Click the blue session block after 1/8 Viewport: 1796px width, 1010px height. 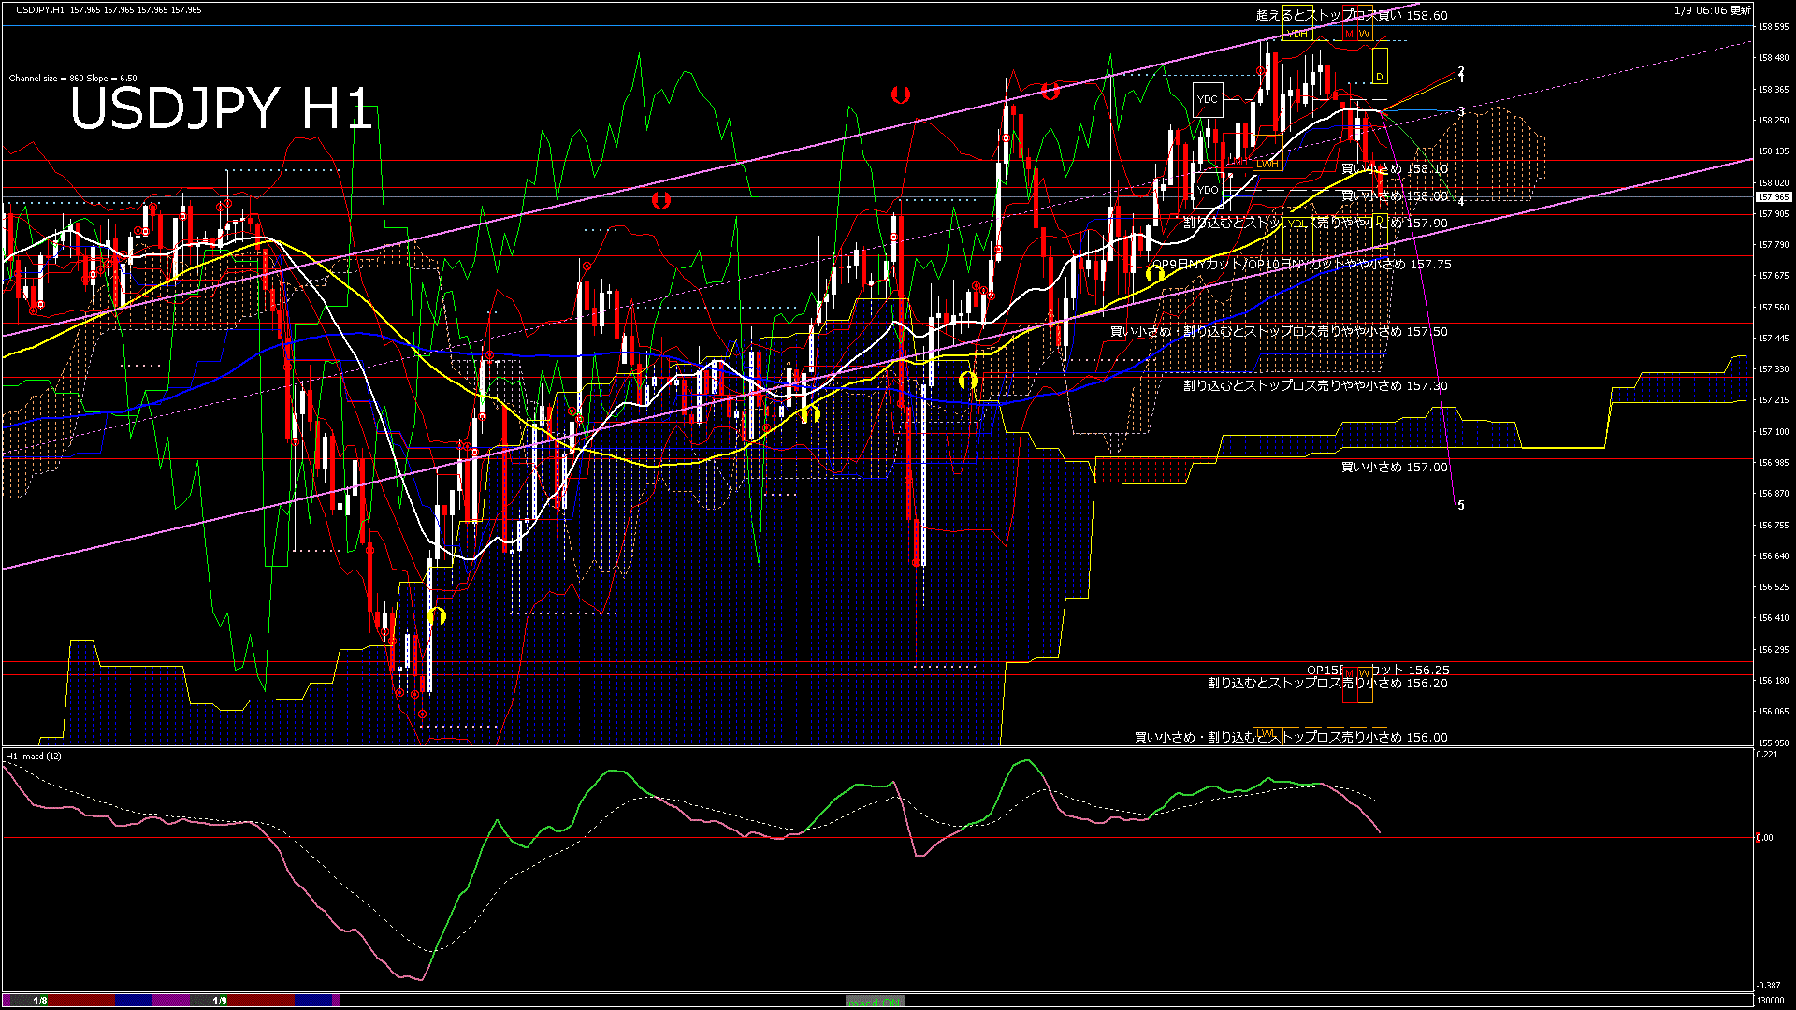click(x=134, y=1001)
